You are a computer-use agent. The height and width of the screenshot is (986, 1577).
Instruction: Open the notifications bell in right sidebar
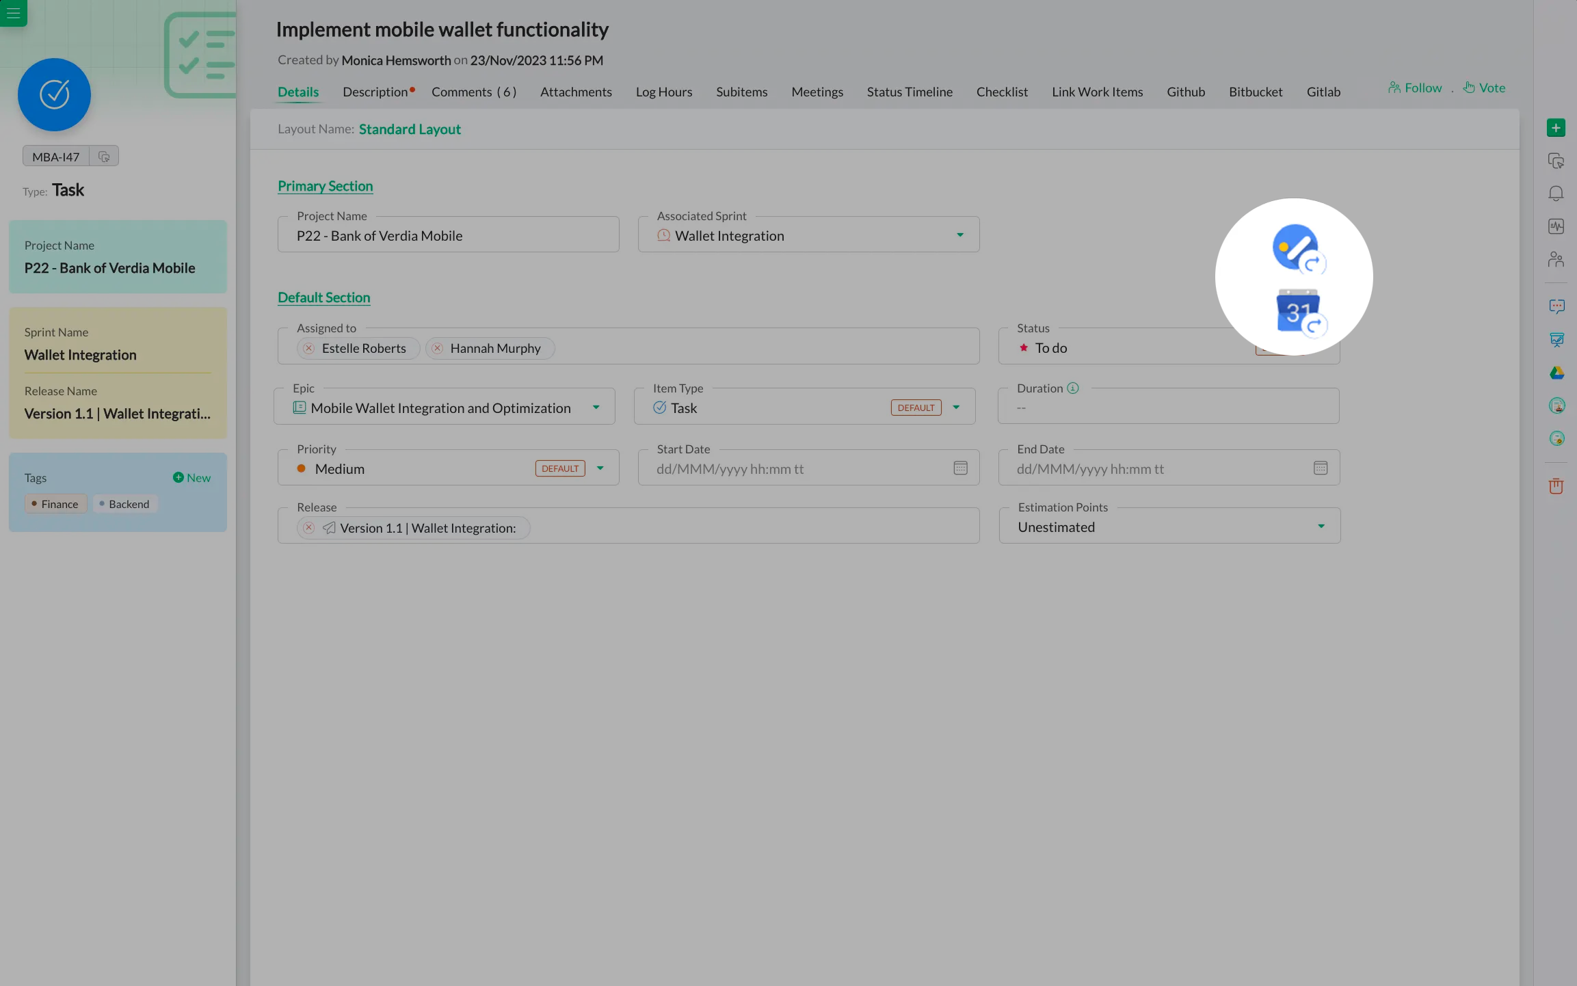click(1556, 194)
